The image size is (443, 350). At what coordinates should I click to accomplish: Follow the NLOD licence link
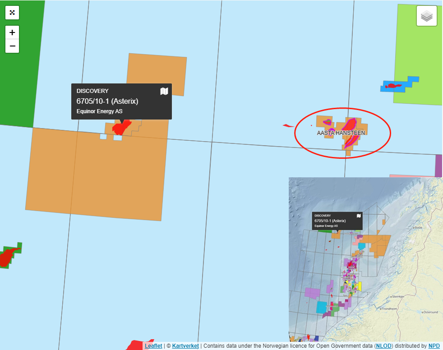coord(383,346)
